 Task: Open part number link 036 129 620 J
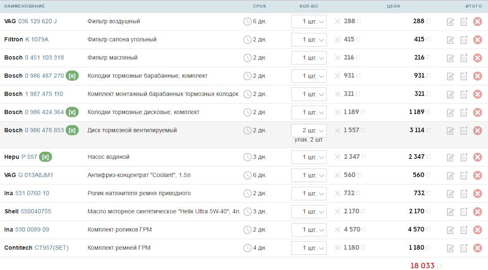point(38,21)
